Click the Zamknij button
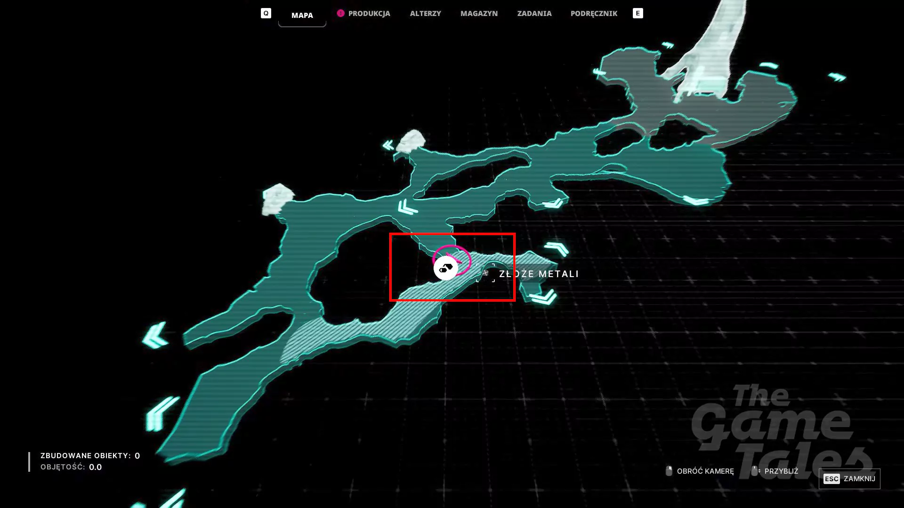The height and width of the screenshot is (508, 904). (849, 479)
